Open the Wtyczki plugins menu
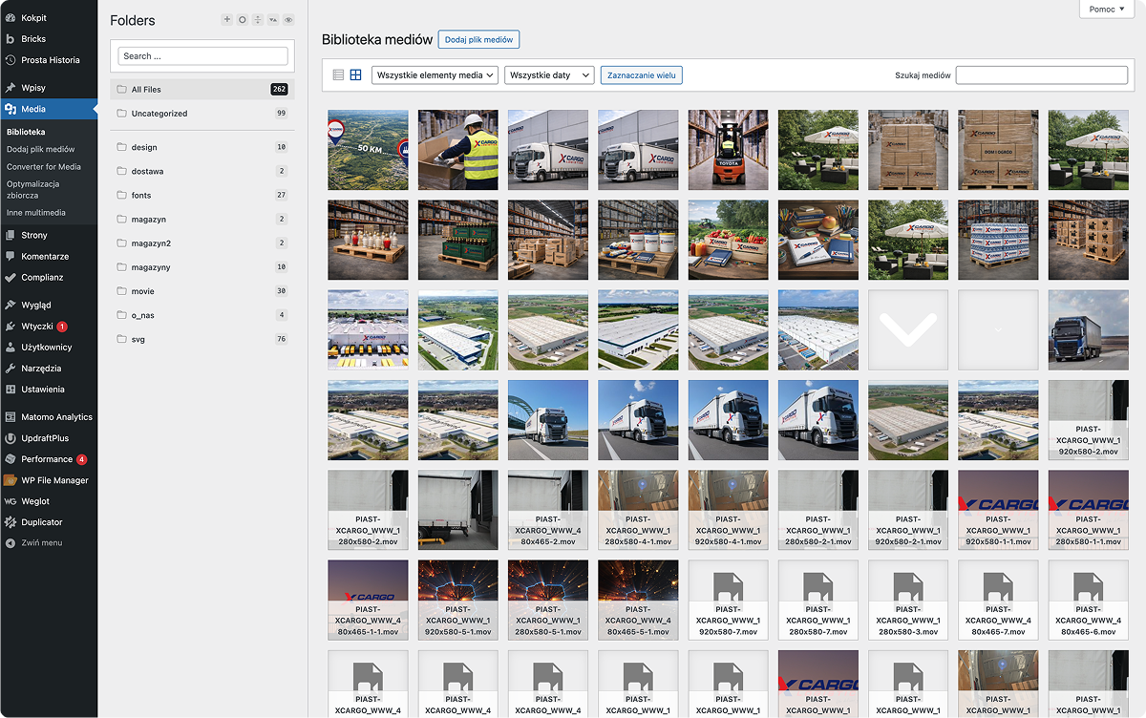The width and height of the screenshot is (1146, 718). 37,327
